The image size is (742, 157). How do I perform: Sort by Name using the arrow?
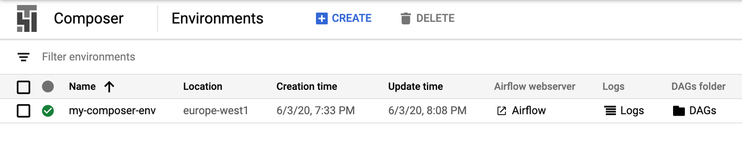[109, 87]
